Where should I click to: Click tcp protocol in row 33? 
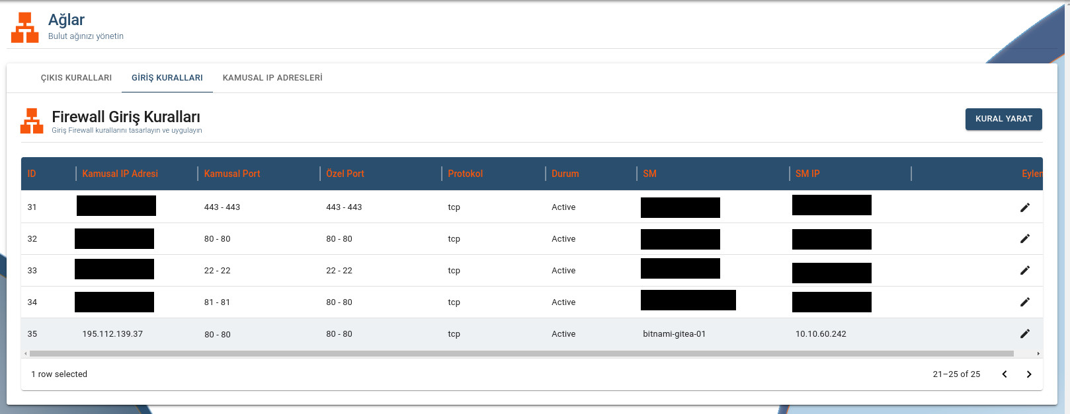(x=454, y=271)
